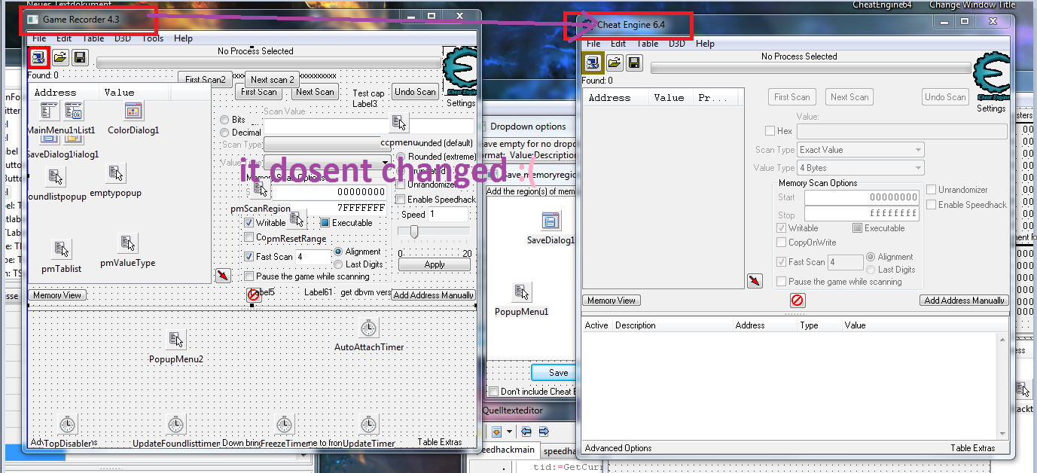Select SaveDialog1 icon in the dropdown dialog

click(x=551, y=221)
